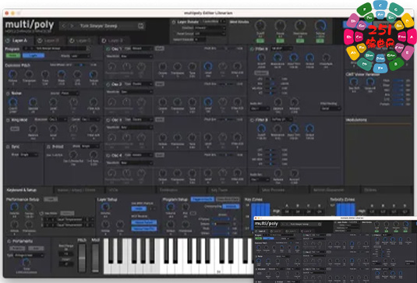Click the Performance Setup Volume knob

click(x=14, y=207)
